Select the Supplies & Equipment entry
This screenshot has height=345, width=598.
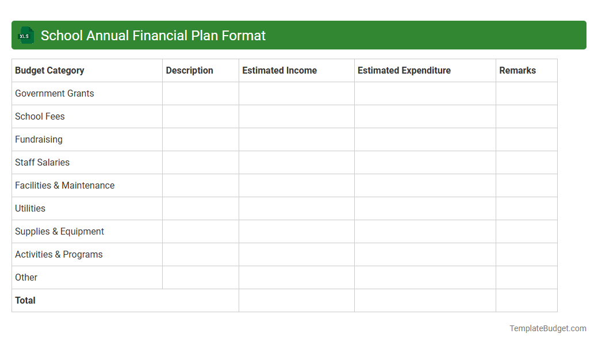[59, 231]
